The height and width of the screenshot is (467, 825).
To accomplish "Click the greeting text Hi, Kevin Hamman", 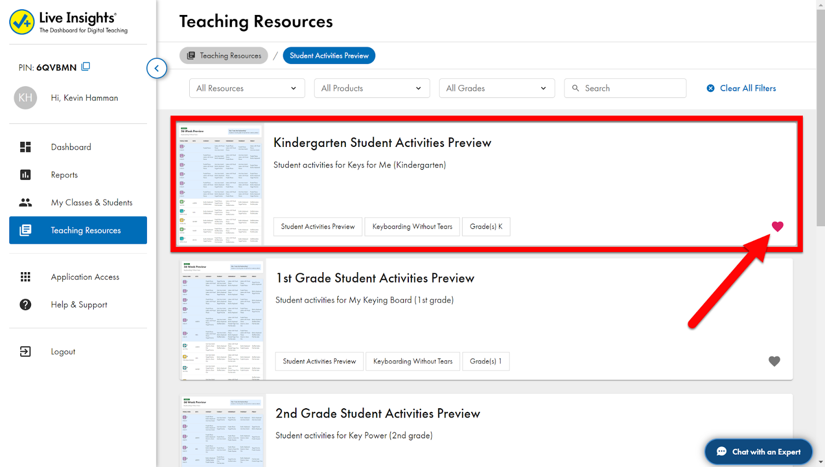I will [85, 98].
